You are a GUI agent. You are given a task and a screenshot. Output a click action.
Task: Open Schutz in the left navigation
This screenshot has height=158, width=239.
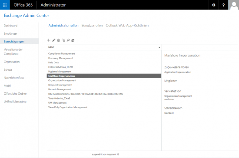pyautogui.click(x=8, y=70)
